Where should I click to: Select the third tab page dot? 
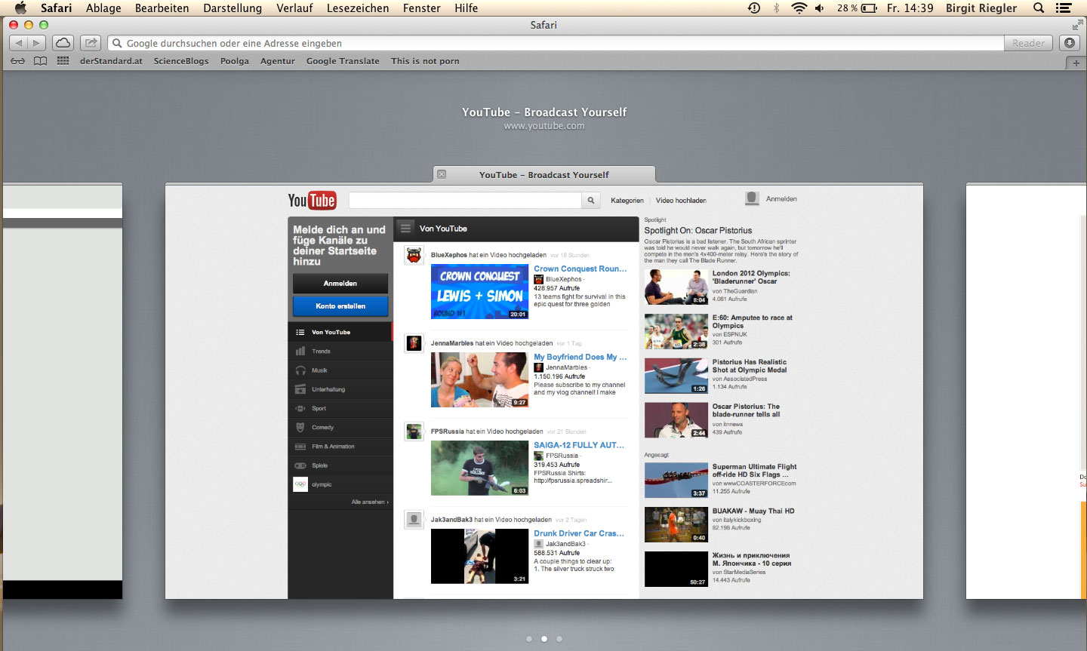click(559, 638)
